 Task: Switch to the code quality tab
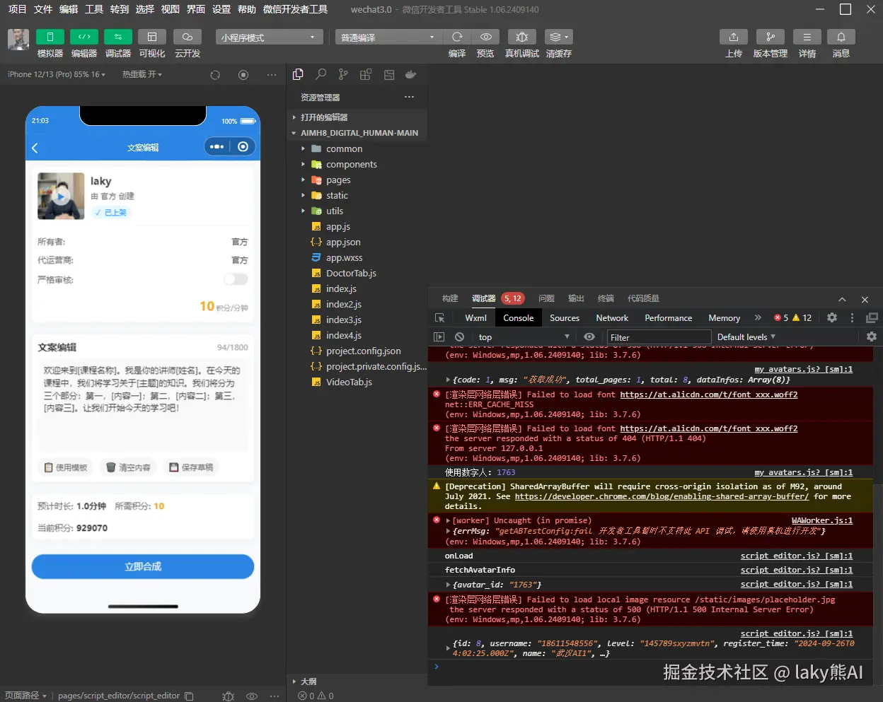643,298
